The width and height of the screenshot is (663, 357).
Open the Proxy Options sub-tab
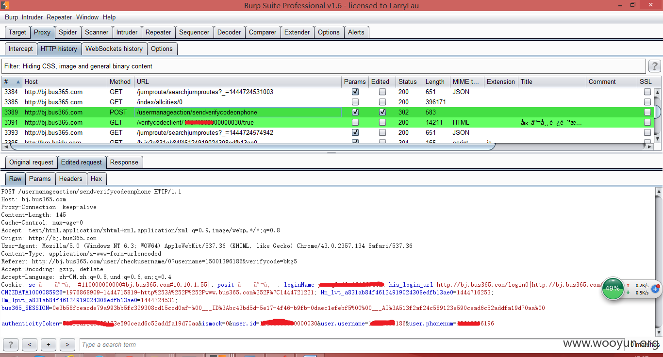162,49
